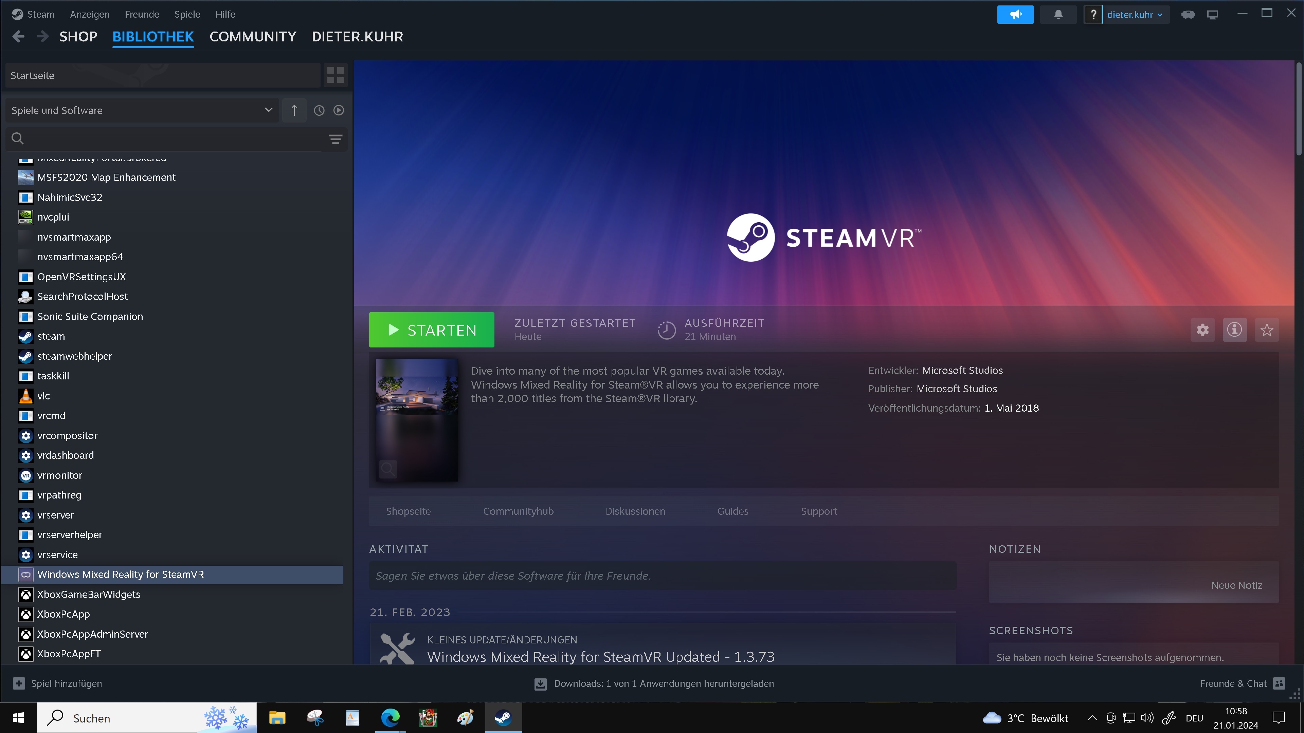Click the VR headset icon in title bar
The image size is (1304, 733).
pos(1188,15)
